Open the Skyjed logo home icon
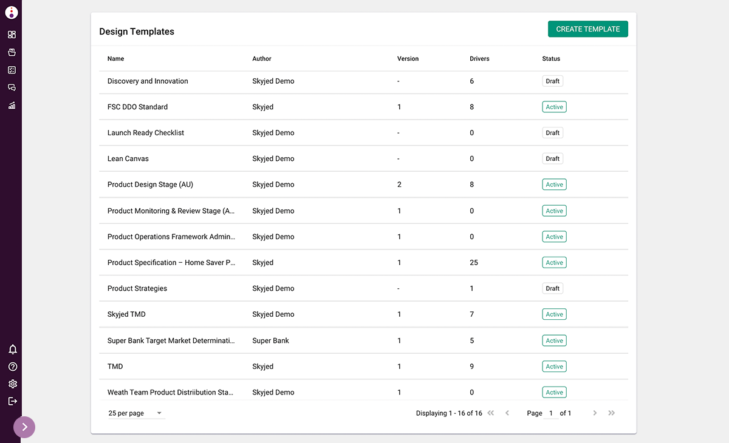This screenshot has width=729, height=443. tap(12, 12)
